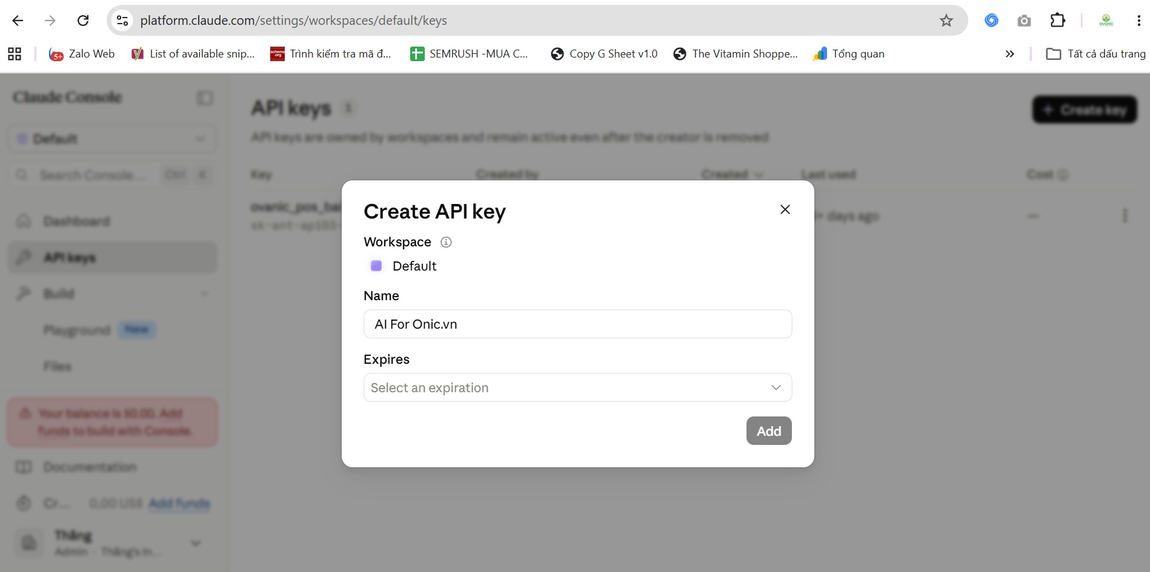Open browser Extensions puzzle icon
This screenshot has height=572, width=1150.
tap(1057, 21)
